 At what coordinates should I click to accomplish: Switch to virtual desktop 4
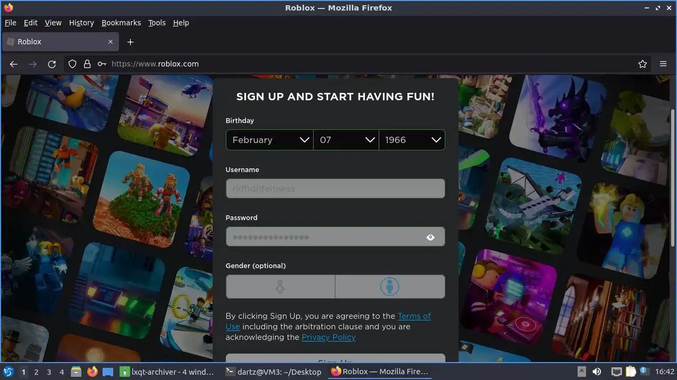coord(61,372)
